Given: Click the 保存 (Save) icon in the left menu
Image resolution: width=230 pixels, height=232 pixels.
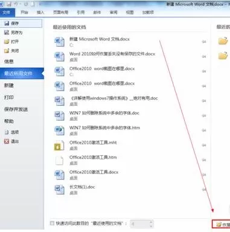Looking at the screenshot, I should click(x=7, y=24).
